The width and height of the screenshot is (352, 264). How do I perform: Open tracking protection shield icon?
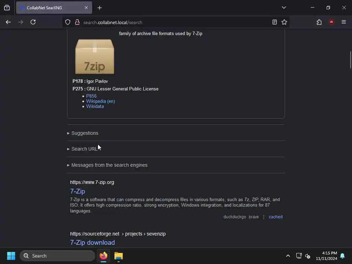(x=68, y=22)
